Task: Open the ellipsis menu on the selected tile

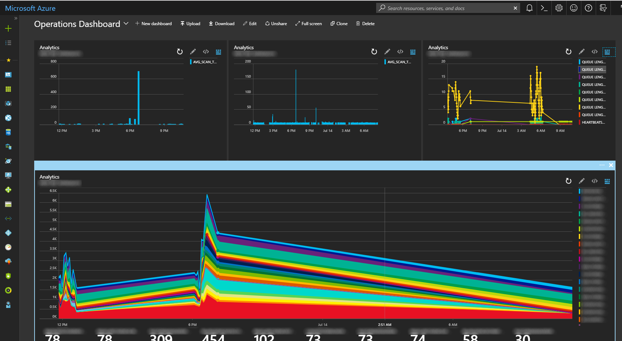Action: click(602, 165)
